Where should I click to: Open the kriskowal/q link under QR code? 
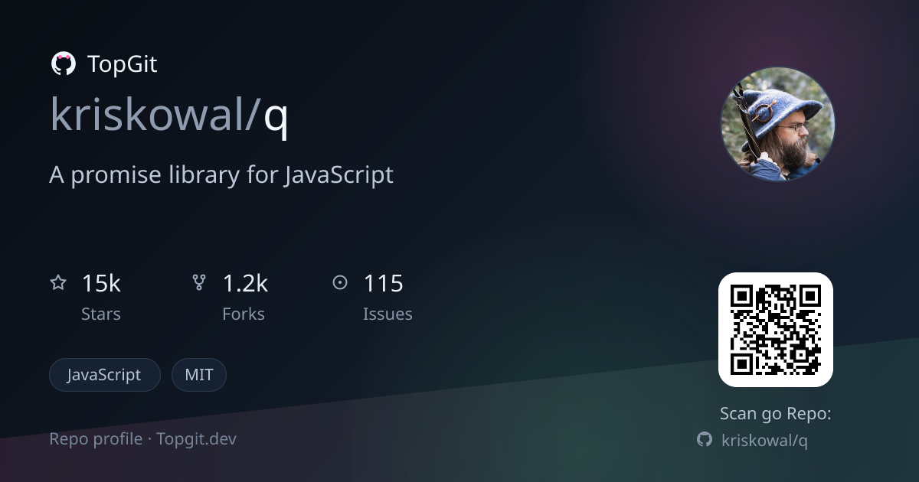tap(765, 440)
